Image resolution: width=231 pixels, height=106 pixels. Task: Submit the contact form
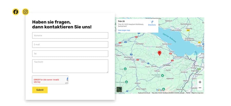click(40, 90)
